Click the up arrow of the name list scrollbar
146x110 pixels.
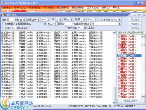click(114, 32)
